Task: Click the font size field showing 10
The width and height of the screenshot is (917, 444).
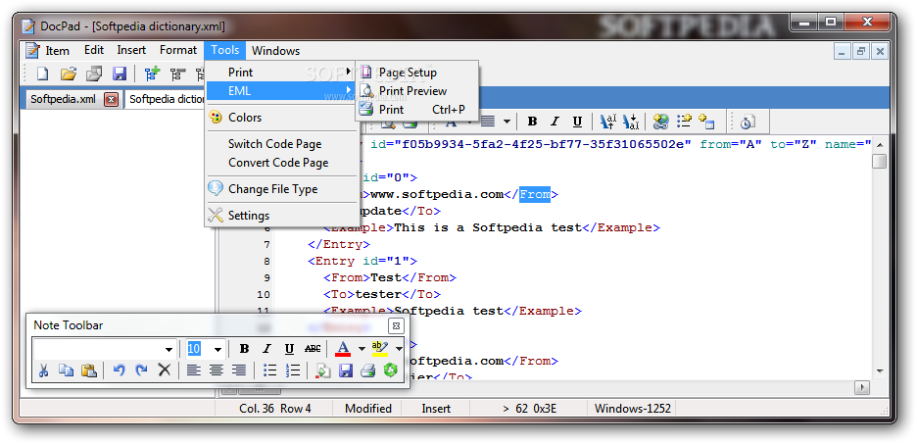Action: [198, 349]
